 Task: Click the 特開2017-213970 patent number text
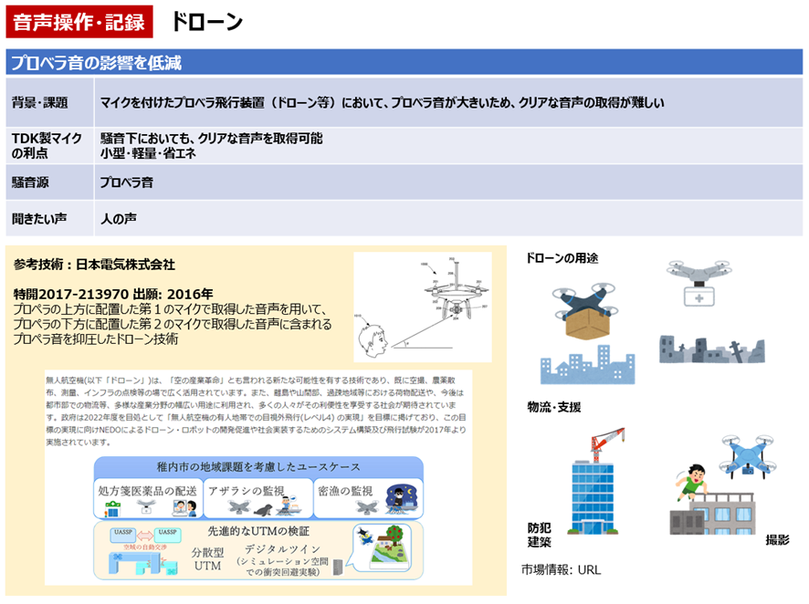(x=77, y=294)
